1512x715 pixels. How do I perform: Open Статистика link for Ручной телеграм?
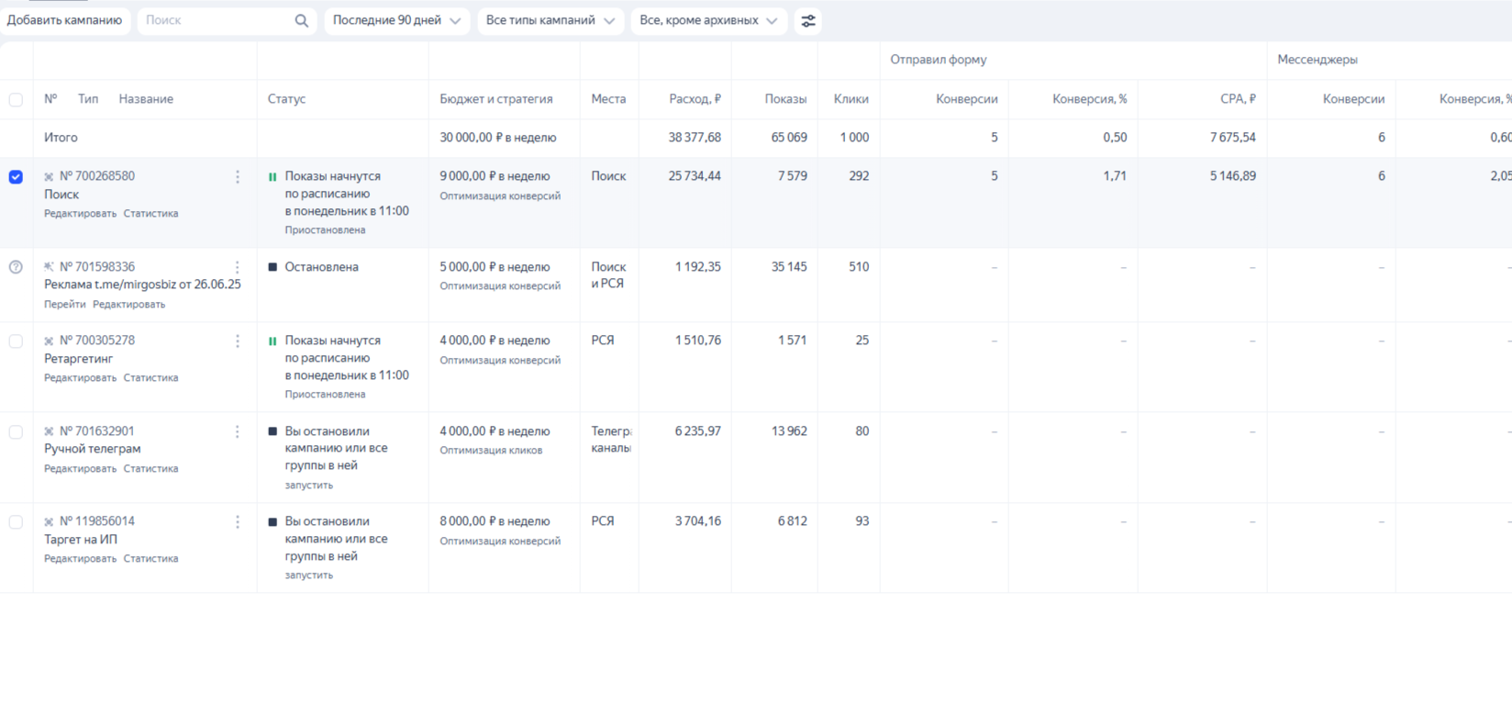coord(150,468)
